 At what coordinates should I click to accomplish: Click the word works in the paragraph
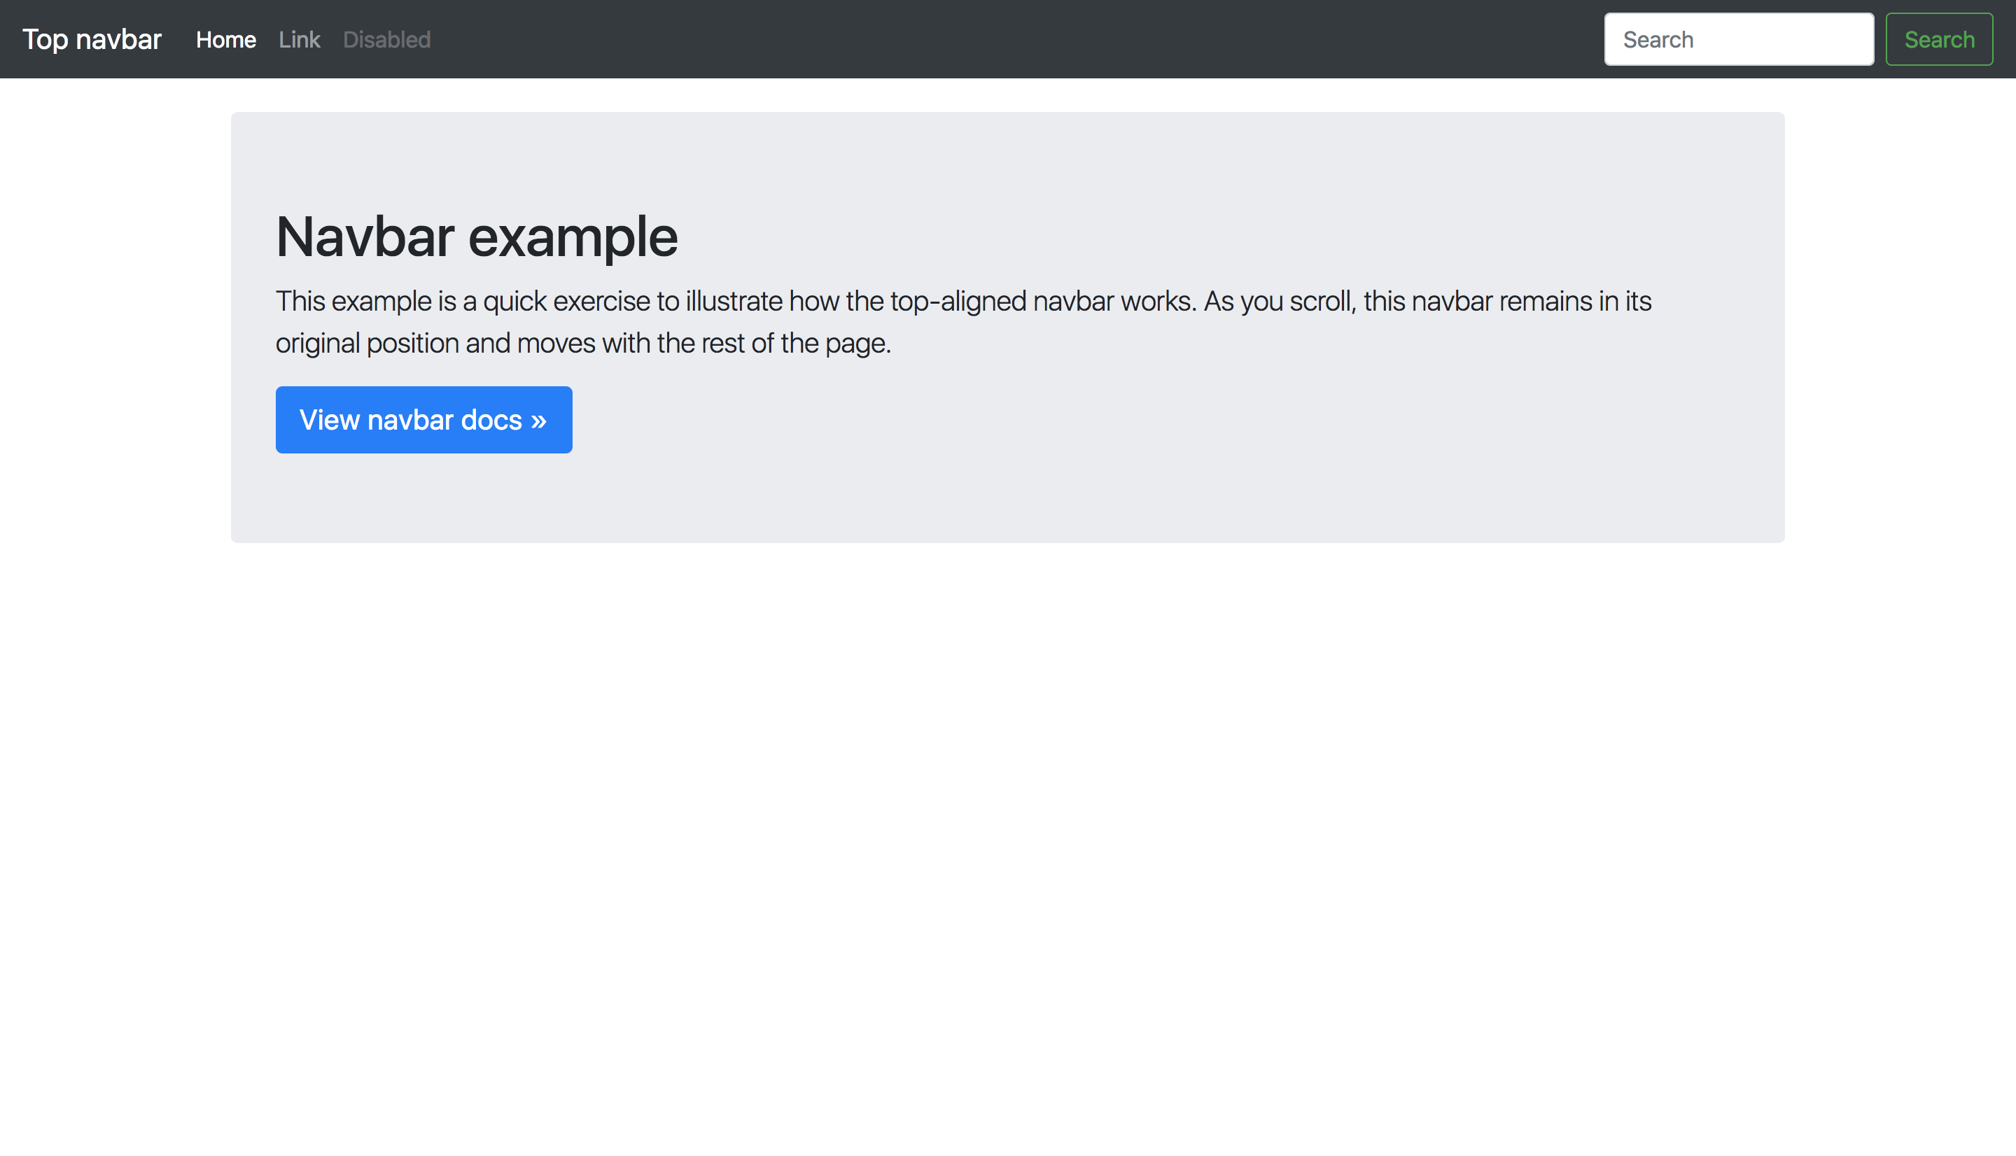coord(1156,301)
